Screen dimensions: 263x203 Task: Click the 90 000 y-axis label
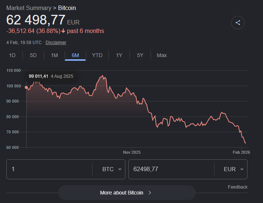[13, 101]
